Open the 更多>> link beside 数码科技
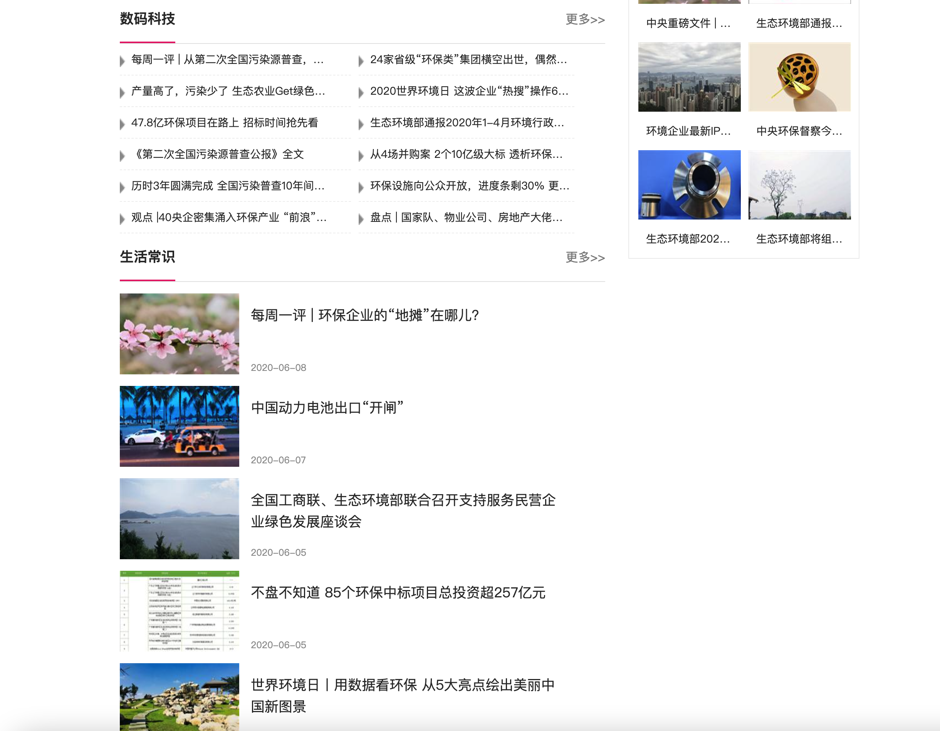940x731 pixels. click(585, 19)
